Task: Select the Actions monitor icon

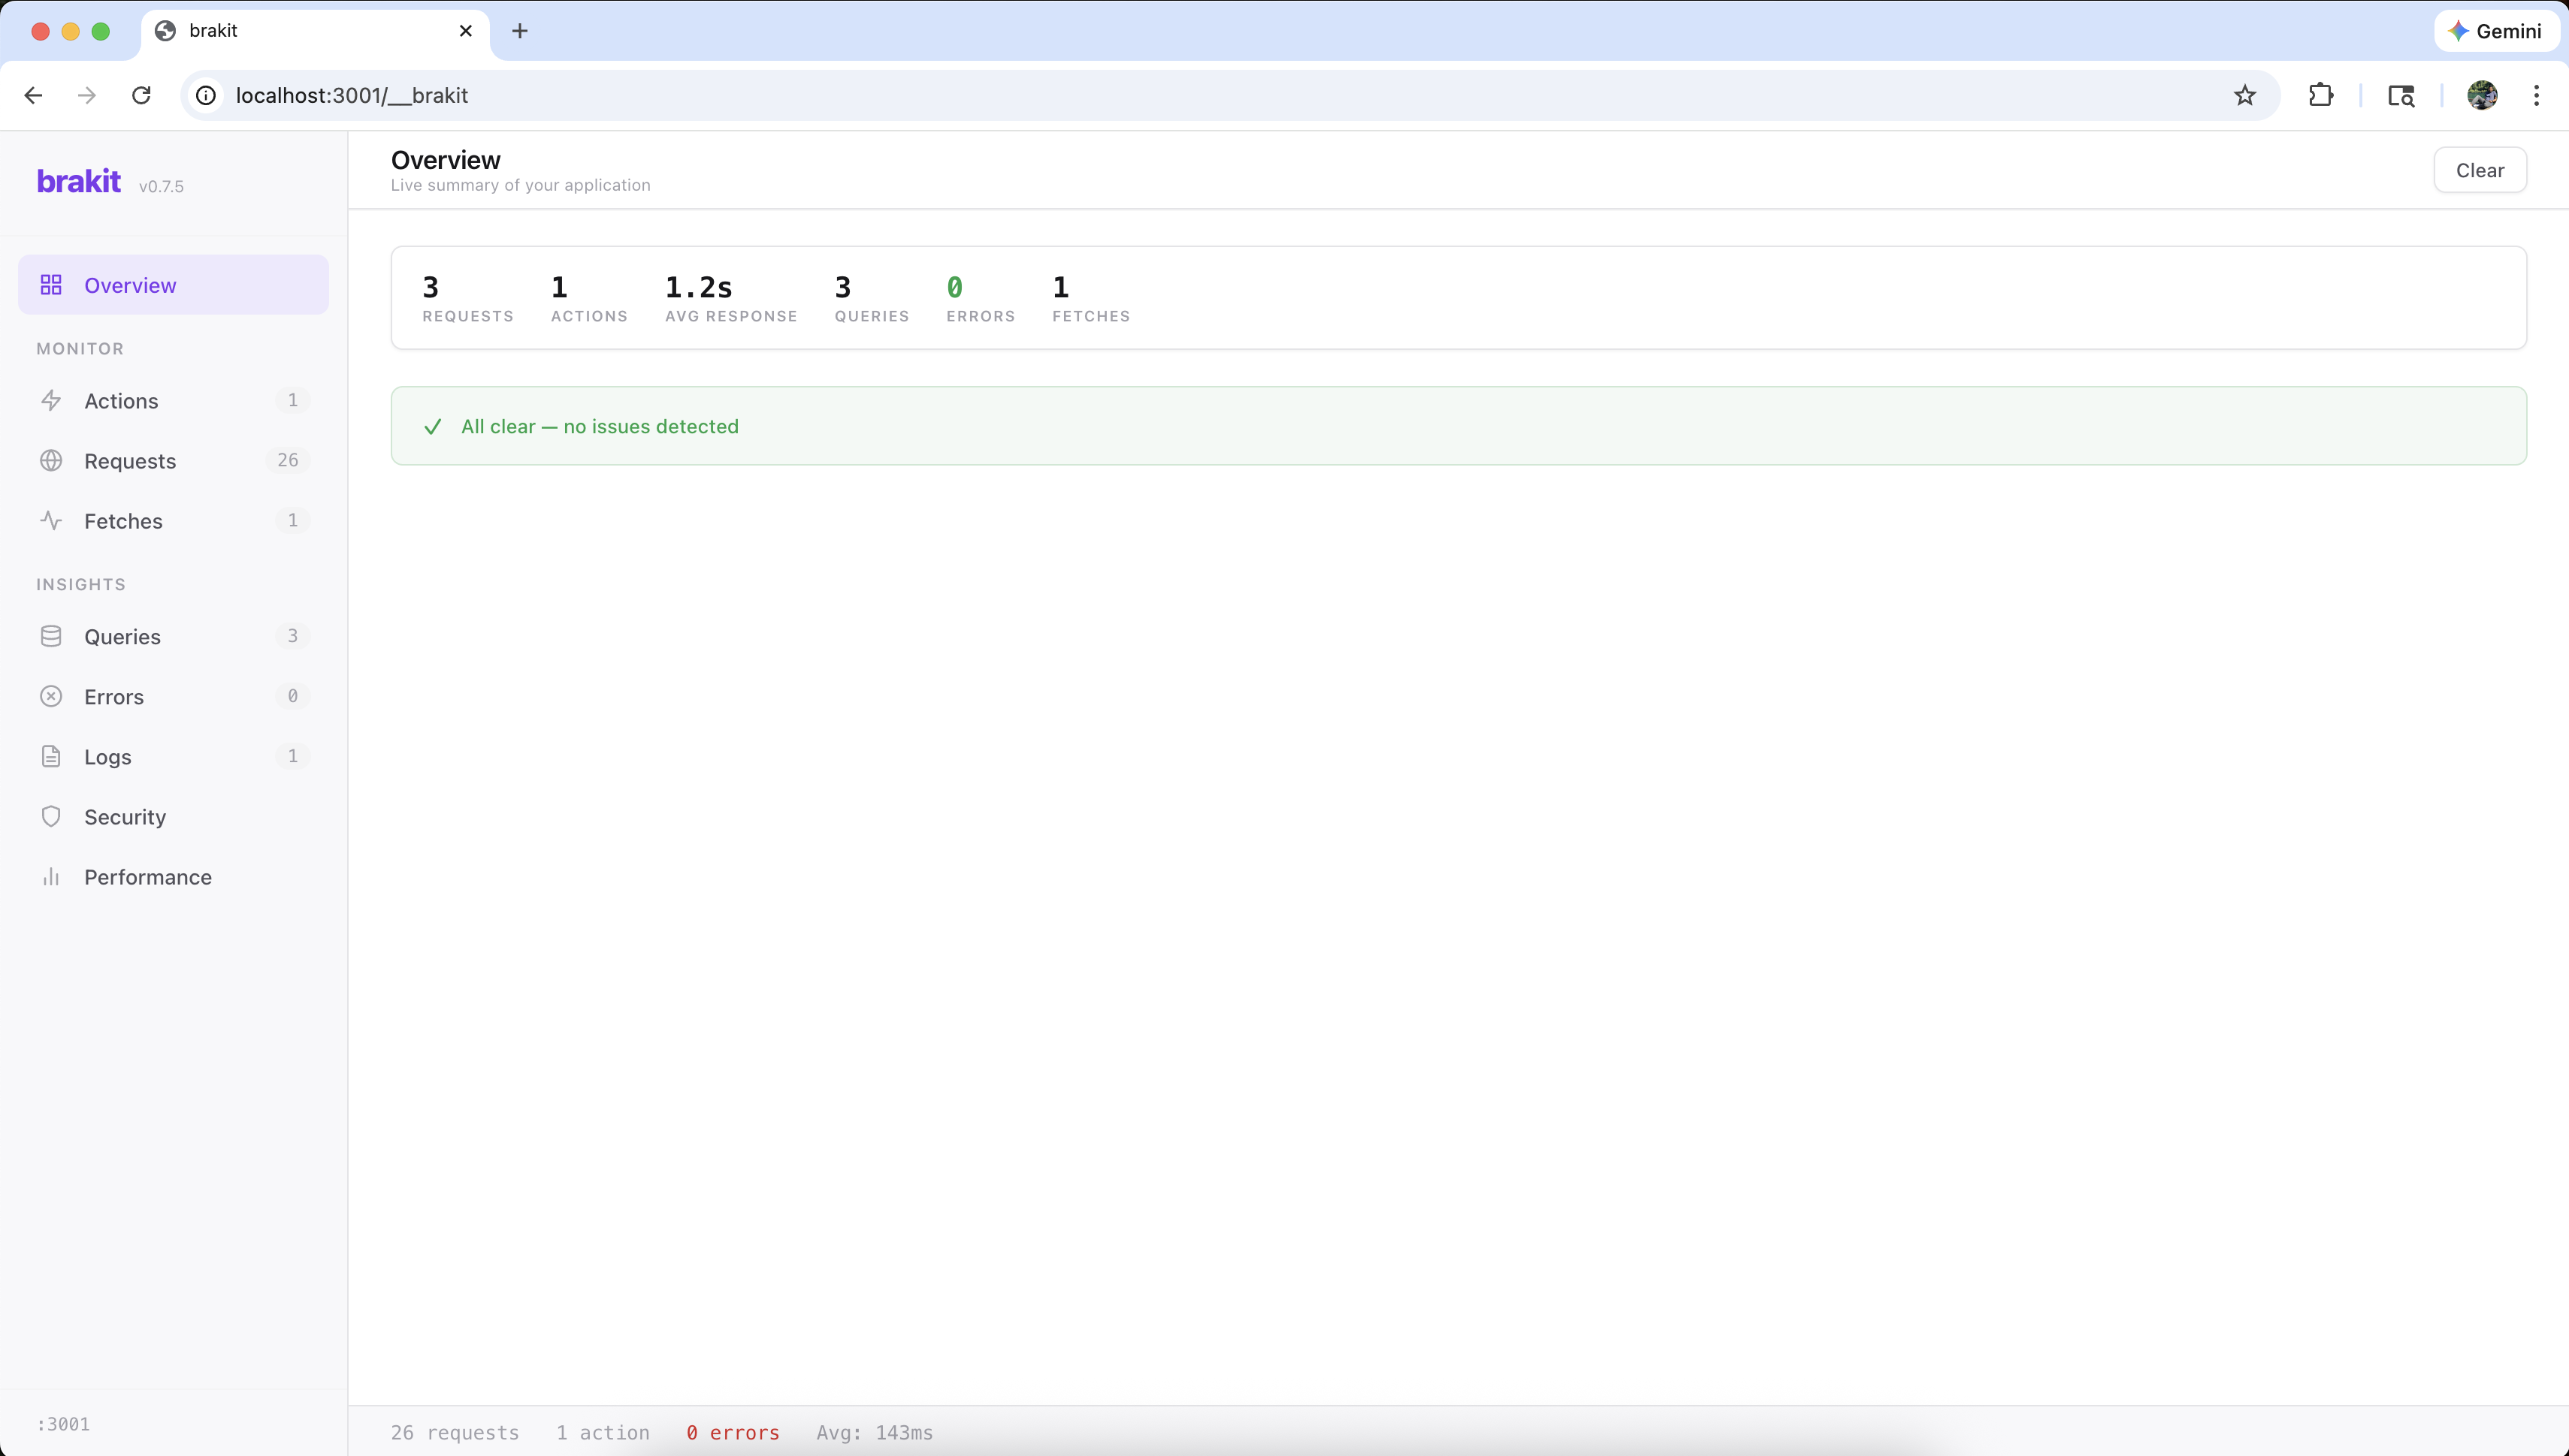Action: pos(52,400)
